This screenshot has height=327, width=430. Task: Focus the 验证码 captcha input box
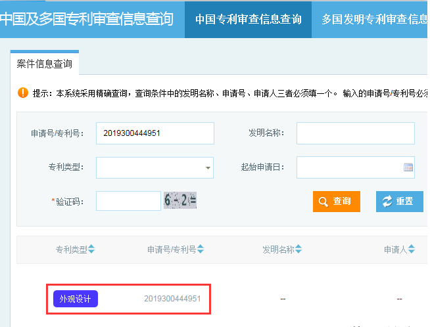(128, 201)
